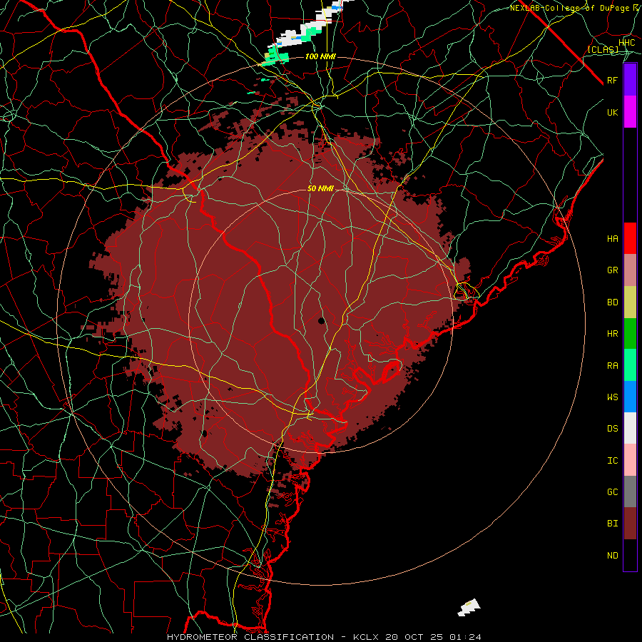Screen dimensions: 642x642
Task: Click the black radar site dot
Action: coord(322,320)
